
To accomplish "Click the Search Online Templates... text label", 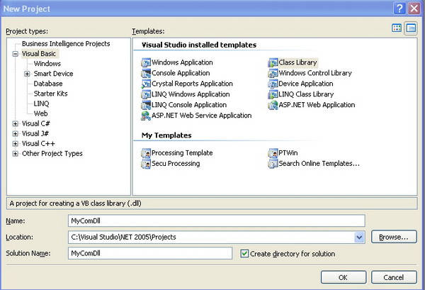I will click(x=319, y=164).
